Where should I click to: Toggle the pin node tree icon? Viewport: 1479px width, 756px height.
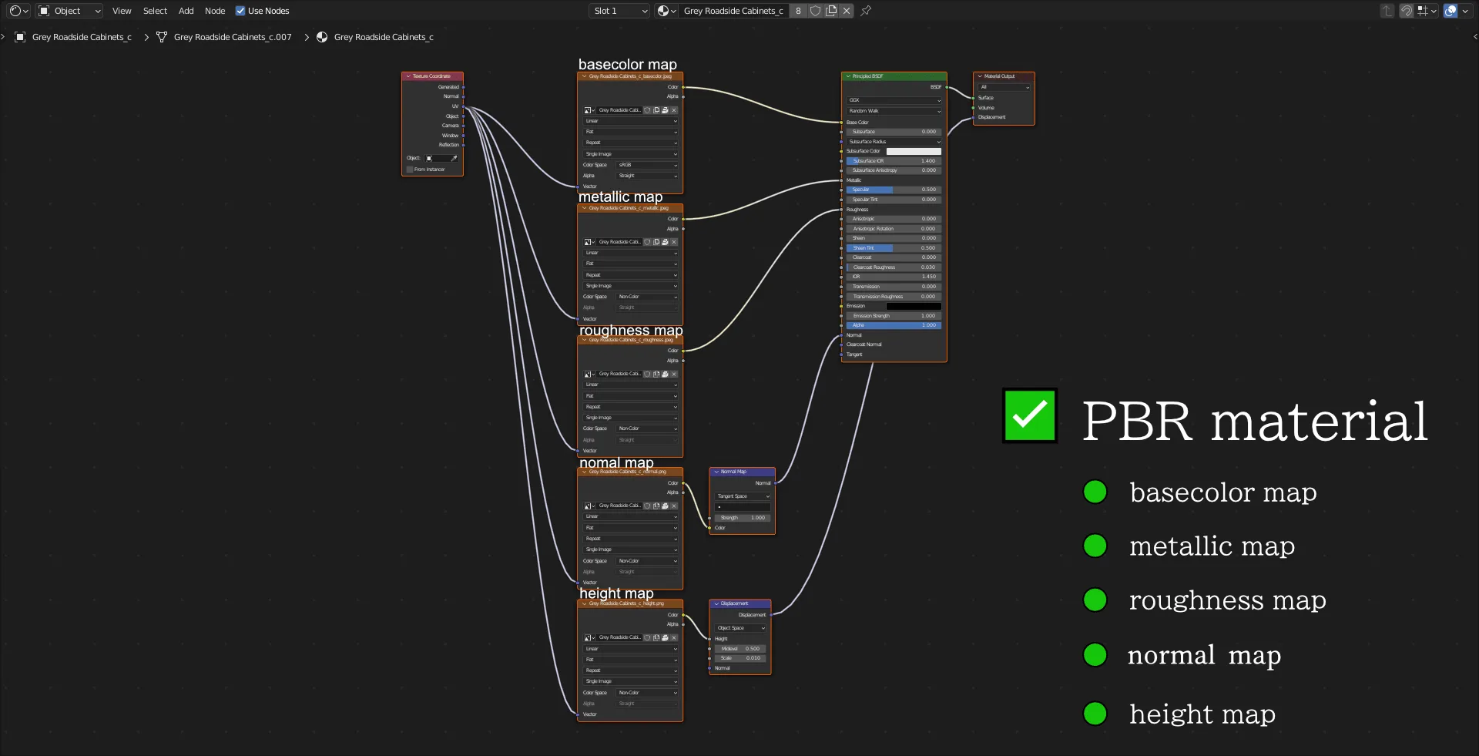coord(867,11)
